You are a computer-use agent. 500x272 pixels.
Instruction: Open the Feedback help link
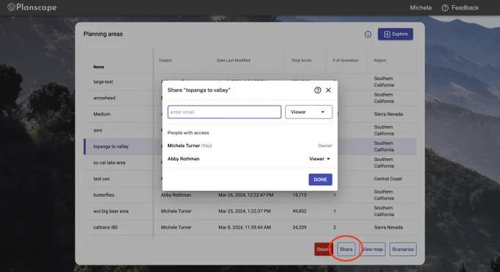click(x=460, y=7)
